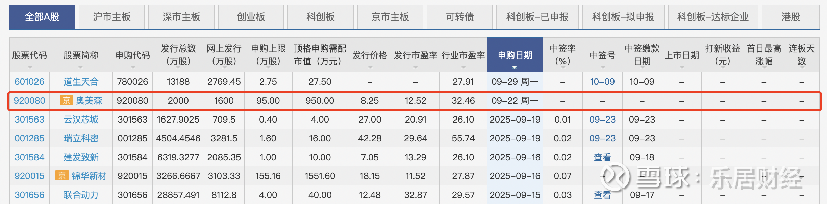
Task: Open 瑞立科密 stock page
Action: tap(81, 138)
